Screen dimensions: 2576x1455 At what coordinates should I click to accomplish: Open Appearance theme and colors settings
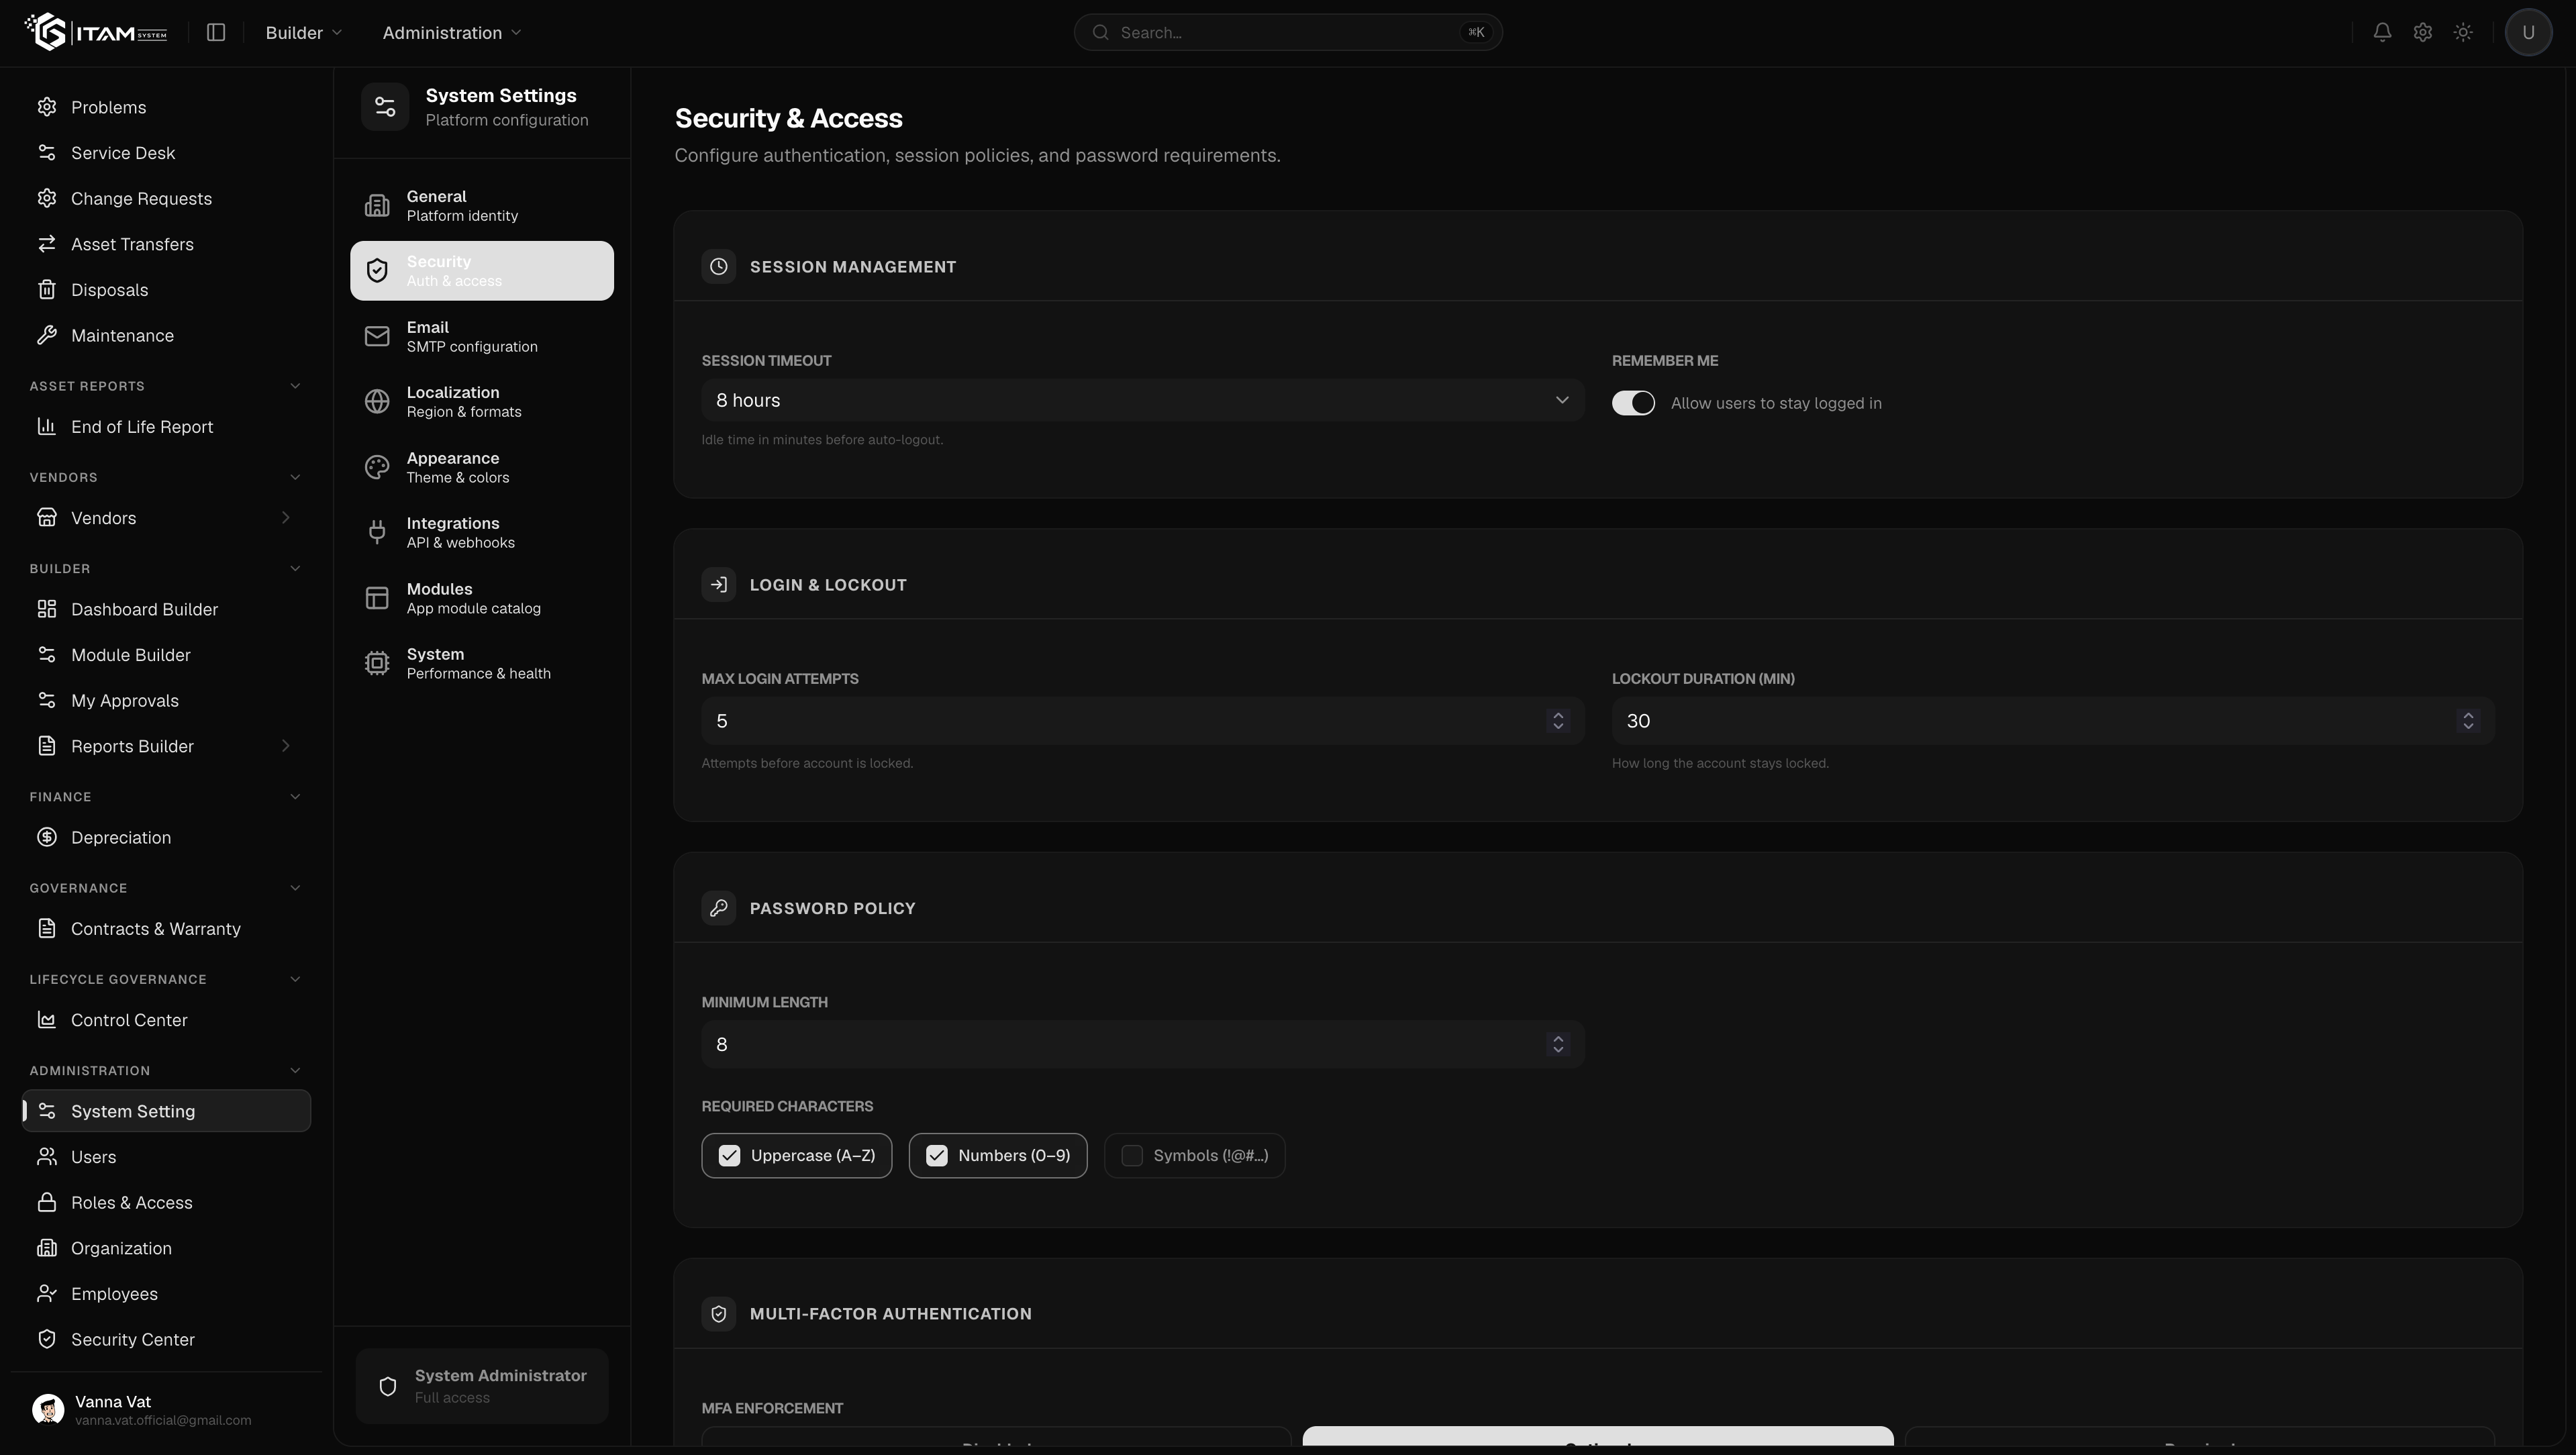(x=482, y=467)
